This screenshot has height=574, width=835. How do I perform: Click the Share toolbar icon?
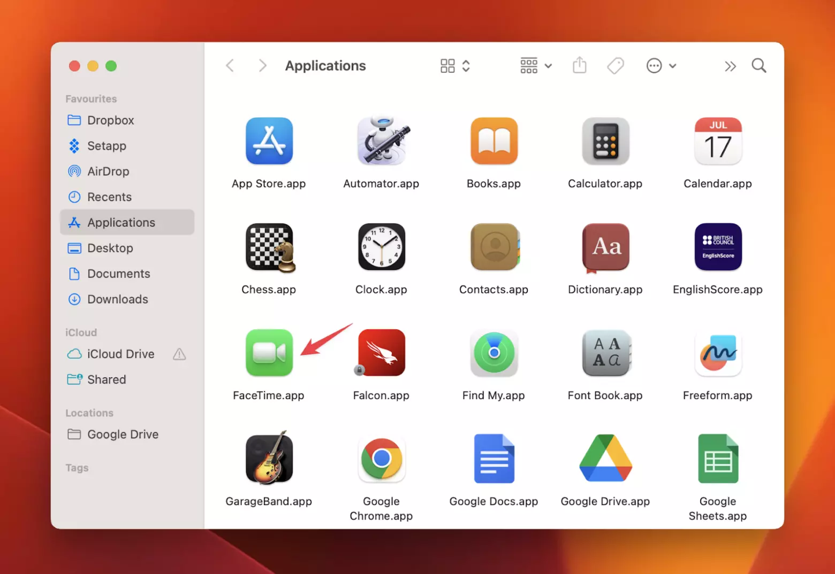click(x=580, y=65)
